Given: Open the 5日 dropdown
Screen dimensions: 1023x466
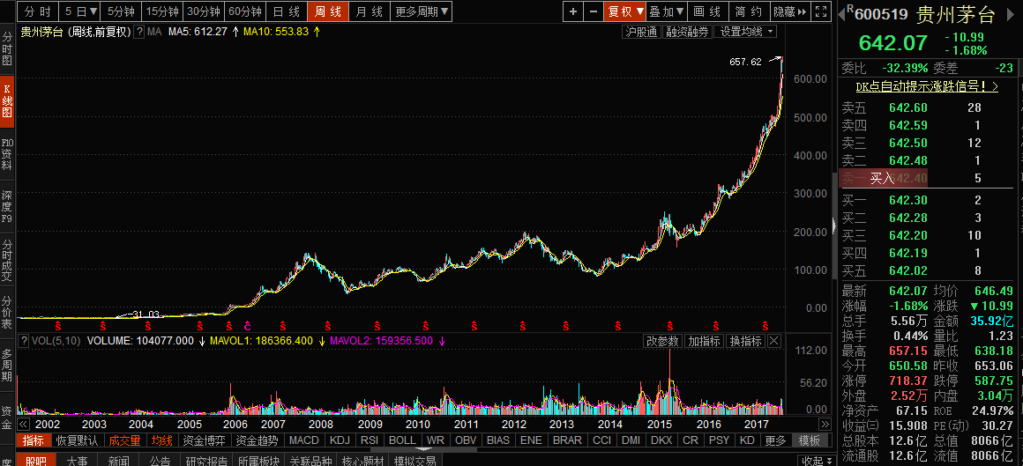Looking at the screenshot, I should pos(80,11).
